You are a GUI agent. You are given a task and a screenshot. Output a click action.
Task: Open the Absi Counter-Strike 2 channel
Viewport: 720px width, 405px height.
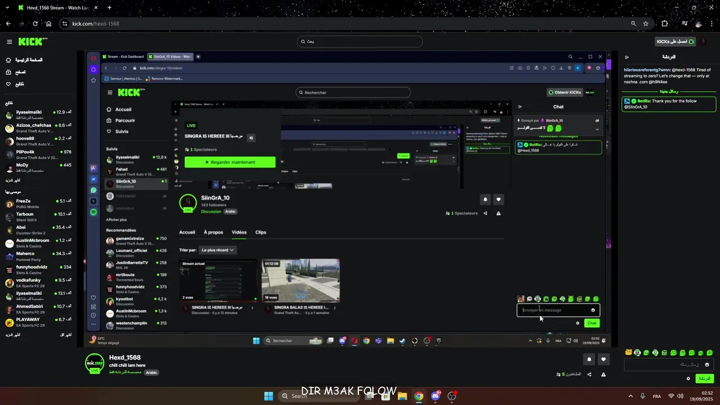(x=38, y=230)
